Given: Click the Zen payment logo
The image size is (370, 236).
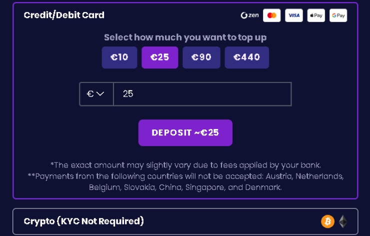Looking at the screenshot, I should 249,15.
